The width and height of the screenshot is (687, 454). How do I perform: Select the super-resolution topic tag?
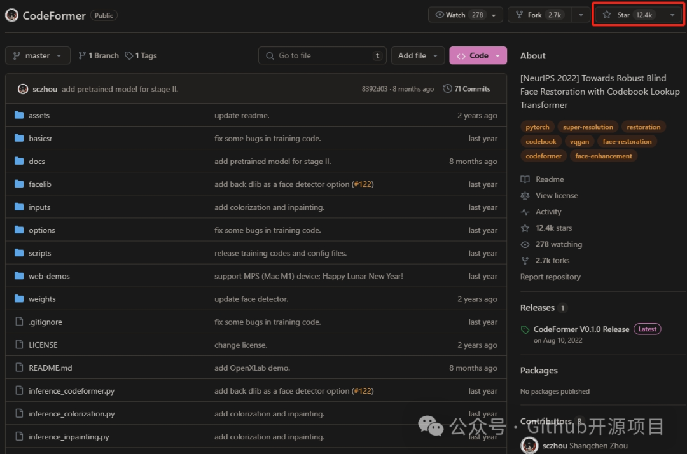point(588,127)
